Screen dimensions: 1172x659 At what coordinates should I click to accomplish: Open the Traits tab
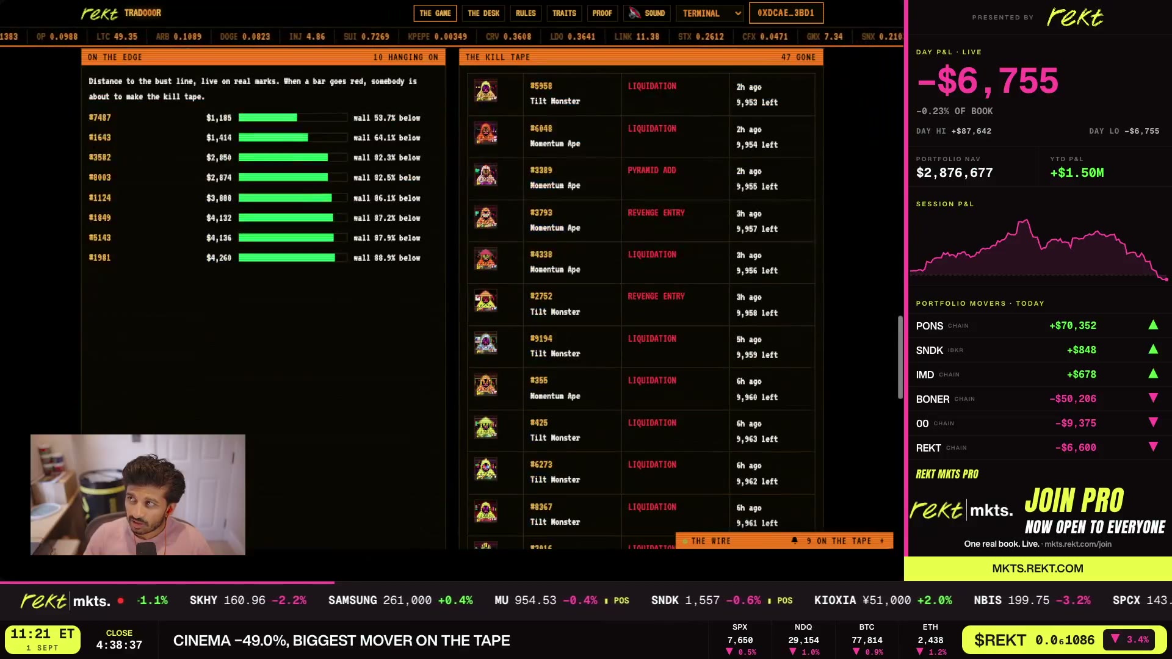(564, 13)
